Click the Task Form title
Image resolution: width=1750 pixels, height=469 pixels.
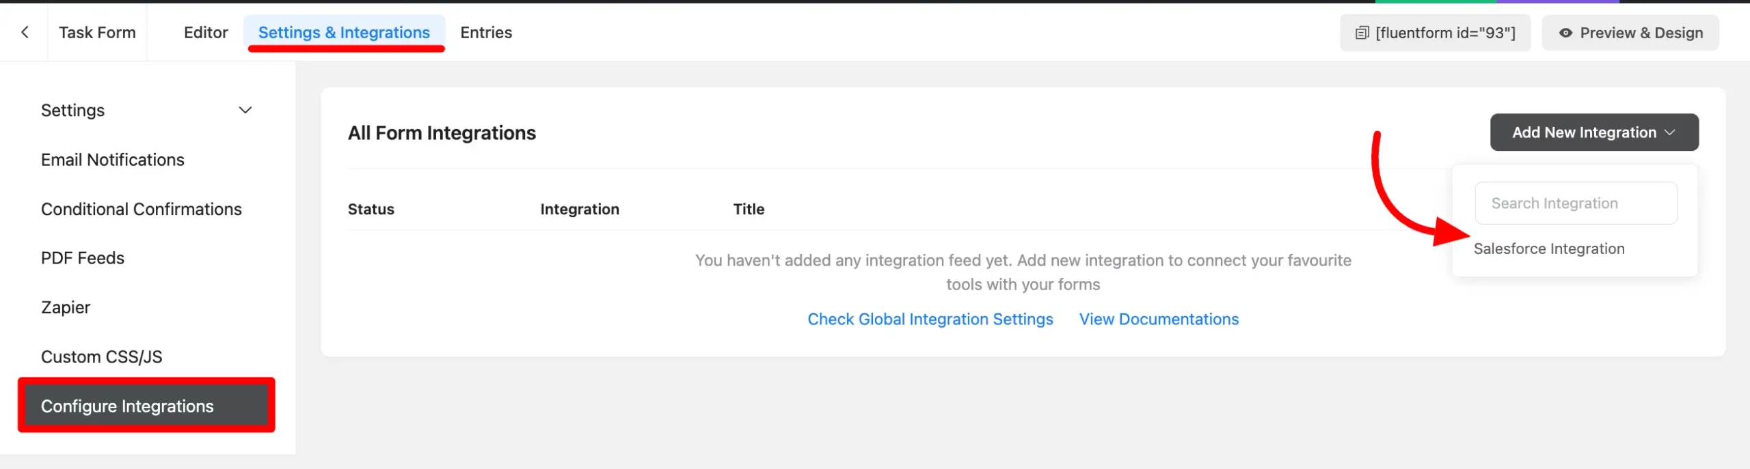coord(97,32)
